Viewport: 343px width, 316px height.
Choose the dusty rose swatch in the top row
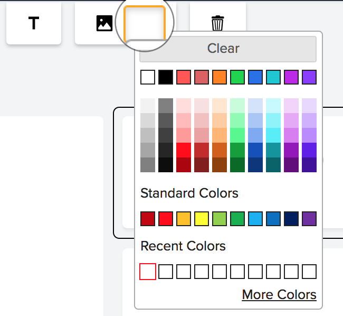click(x=202, y=77)
